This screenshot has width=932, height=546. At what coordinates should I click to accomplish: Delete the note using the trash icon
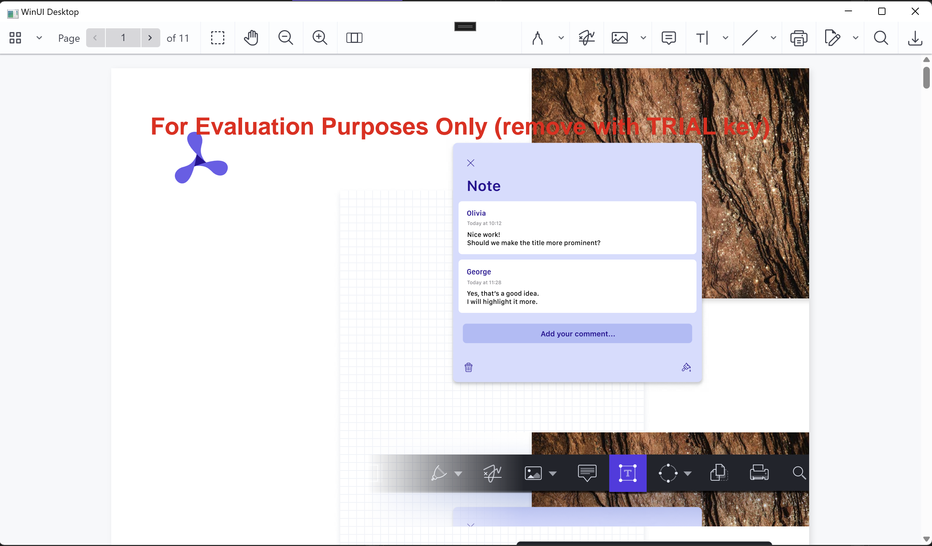pos(468,367)
